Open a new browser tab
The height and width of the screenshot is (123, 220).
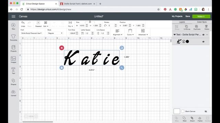tap(100, 4)
